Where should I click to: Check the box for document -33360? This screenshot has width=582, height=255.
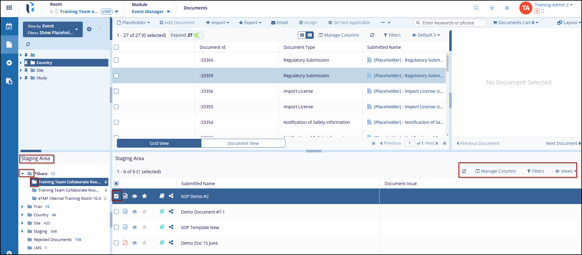pyautogui.click(x=116, y=60)
